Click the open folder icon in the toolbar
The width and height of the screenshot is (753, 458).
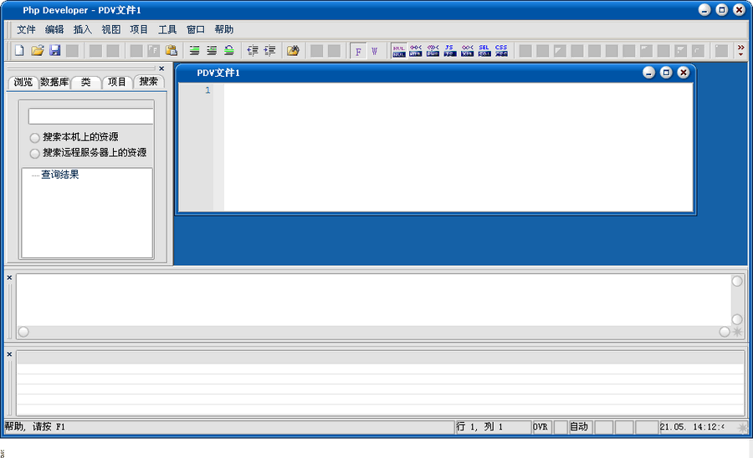pyautogui.click(x=38, y=50)
